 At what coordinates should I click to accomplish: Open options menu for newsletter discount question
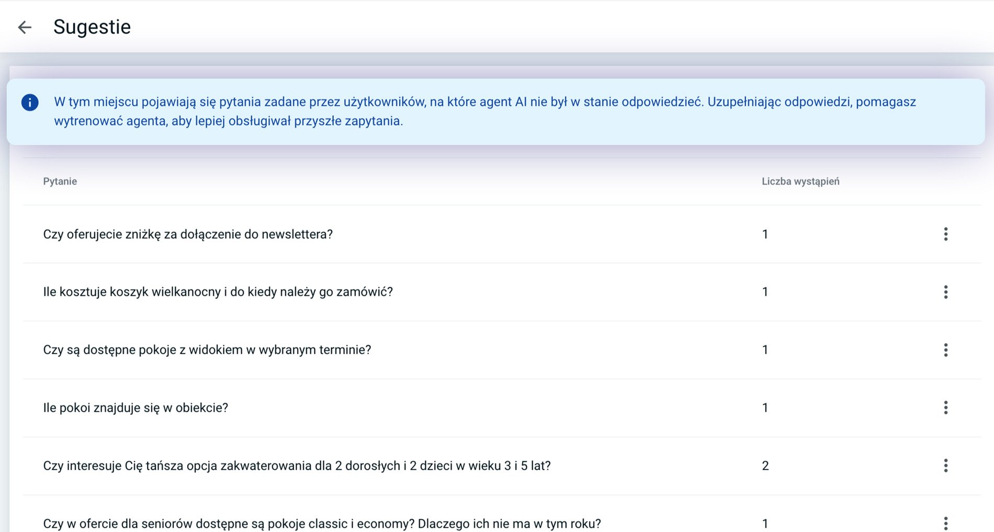[945, 234]
